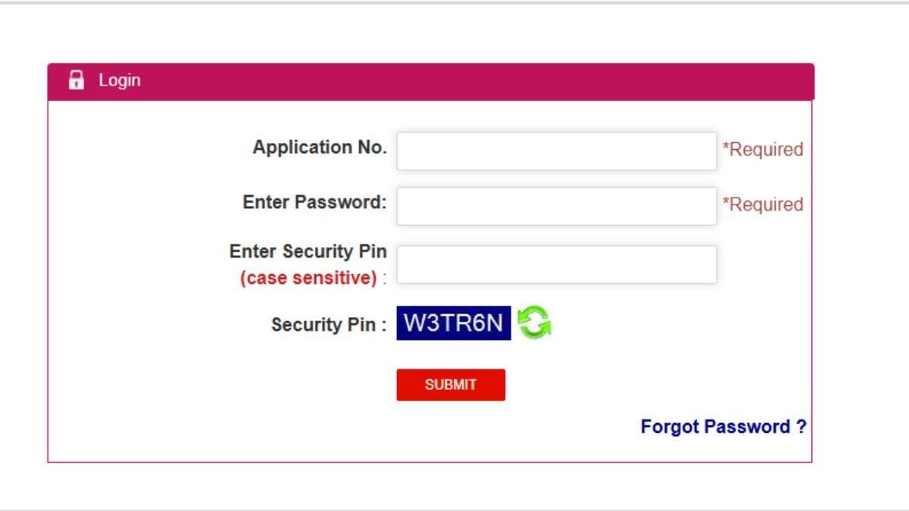Click the lock icon in the Login header
The image size is (909, 511).
(x=77, y=79)
